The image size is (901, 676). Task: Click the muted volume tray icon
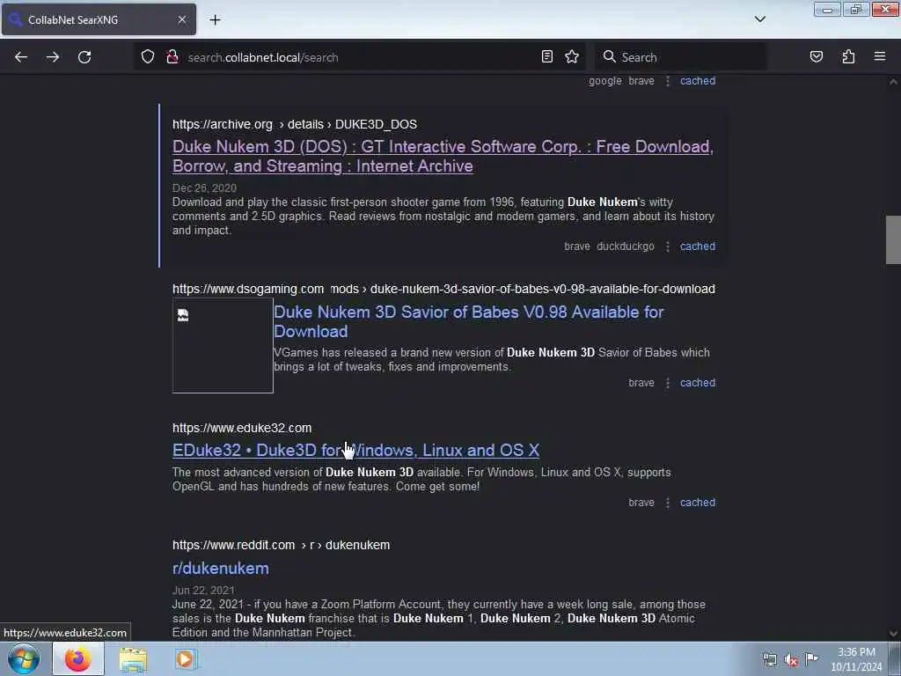point(791,660)
